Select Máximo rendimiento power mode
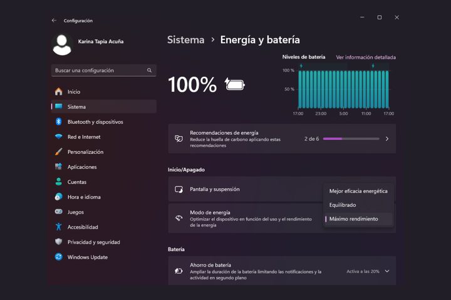The image size is (451, 300). click(353, 219)
